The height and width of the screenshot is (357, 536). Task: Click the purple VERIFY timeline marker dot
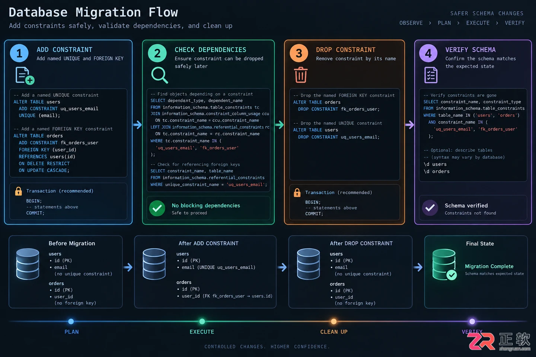(472, 321)
